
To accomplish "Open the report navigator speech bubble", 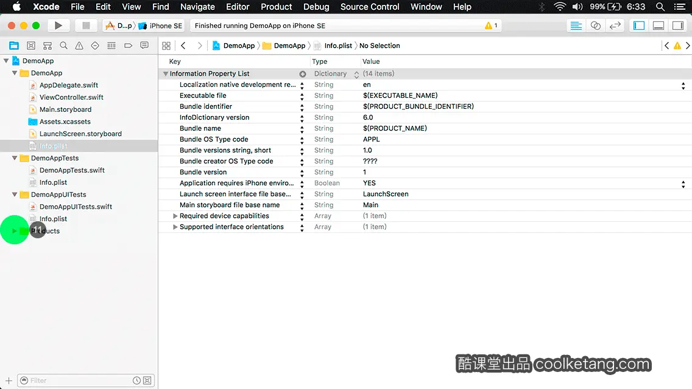I will click(144, 46).
